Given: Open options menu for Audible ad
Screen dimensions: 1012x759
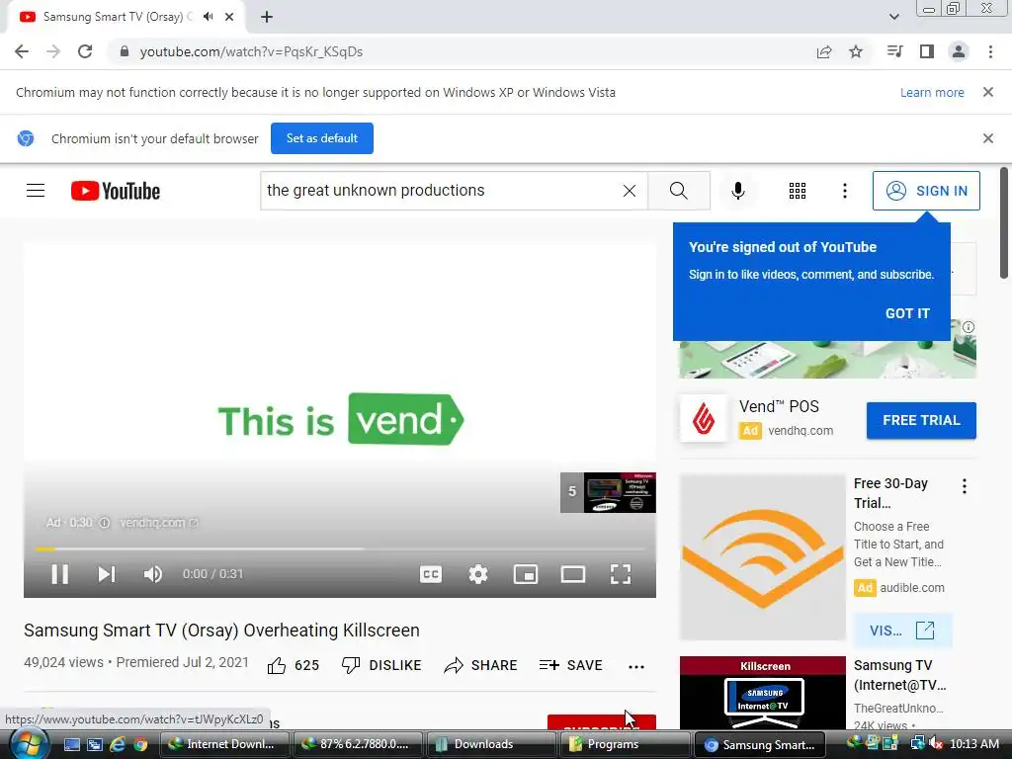Looking at the screenshot, I should click(x=965, y=486).
